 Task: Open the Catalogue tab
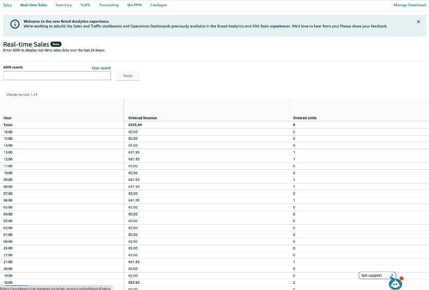pos(158,5)
